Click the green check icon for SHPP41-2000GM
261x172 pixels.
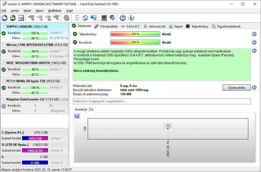[4, 33]
